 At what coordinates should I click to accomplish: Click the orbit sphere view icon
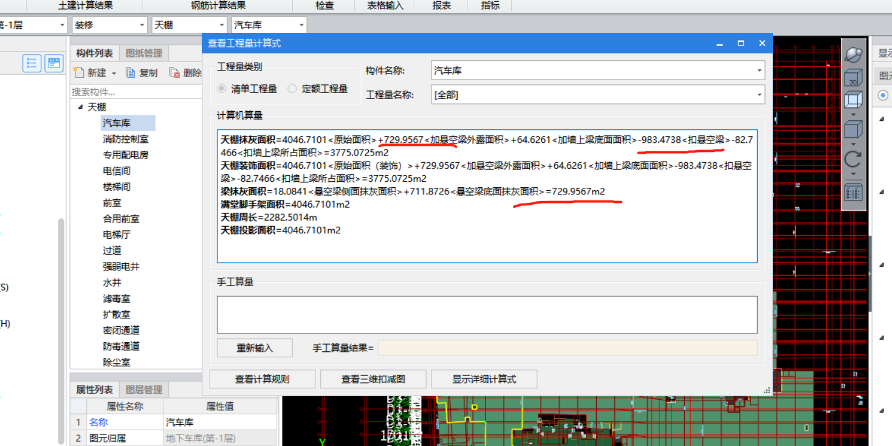(x=853, y=54)
